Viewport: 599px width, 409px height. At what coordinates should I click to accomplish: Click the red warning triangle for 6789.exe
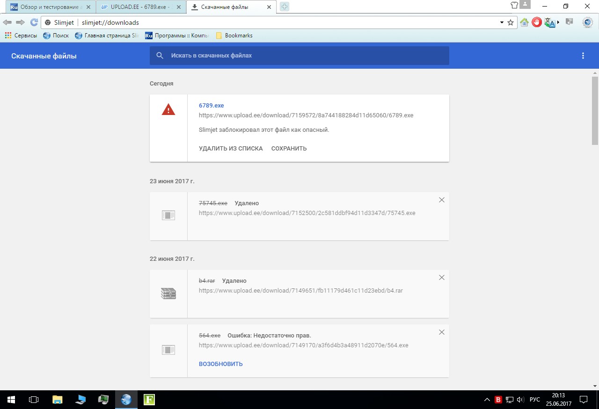coord(168,110)
